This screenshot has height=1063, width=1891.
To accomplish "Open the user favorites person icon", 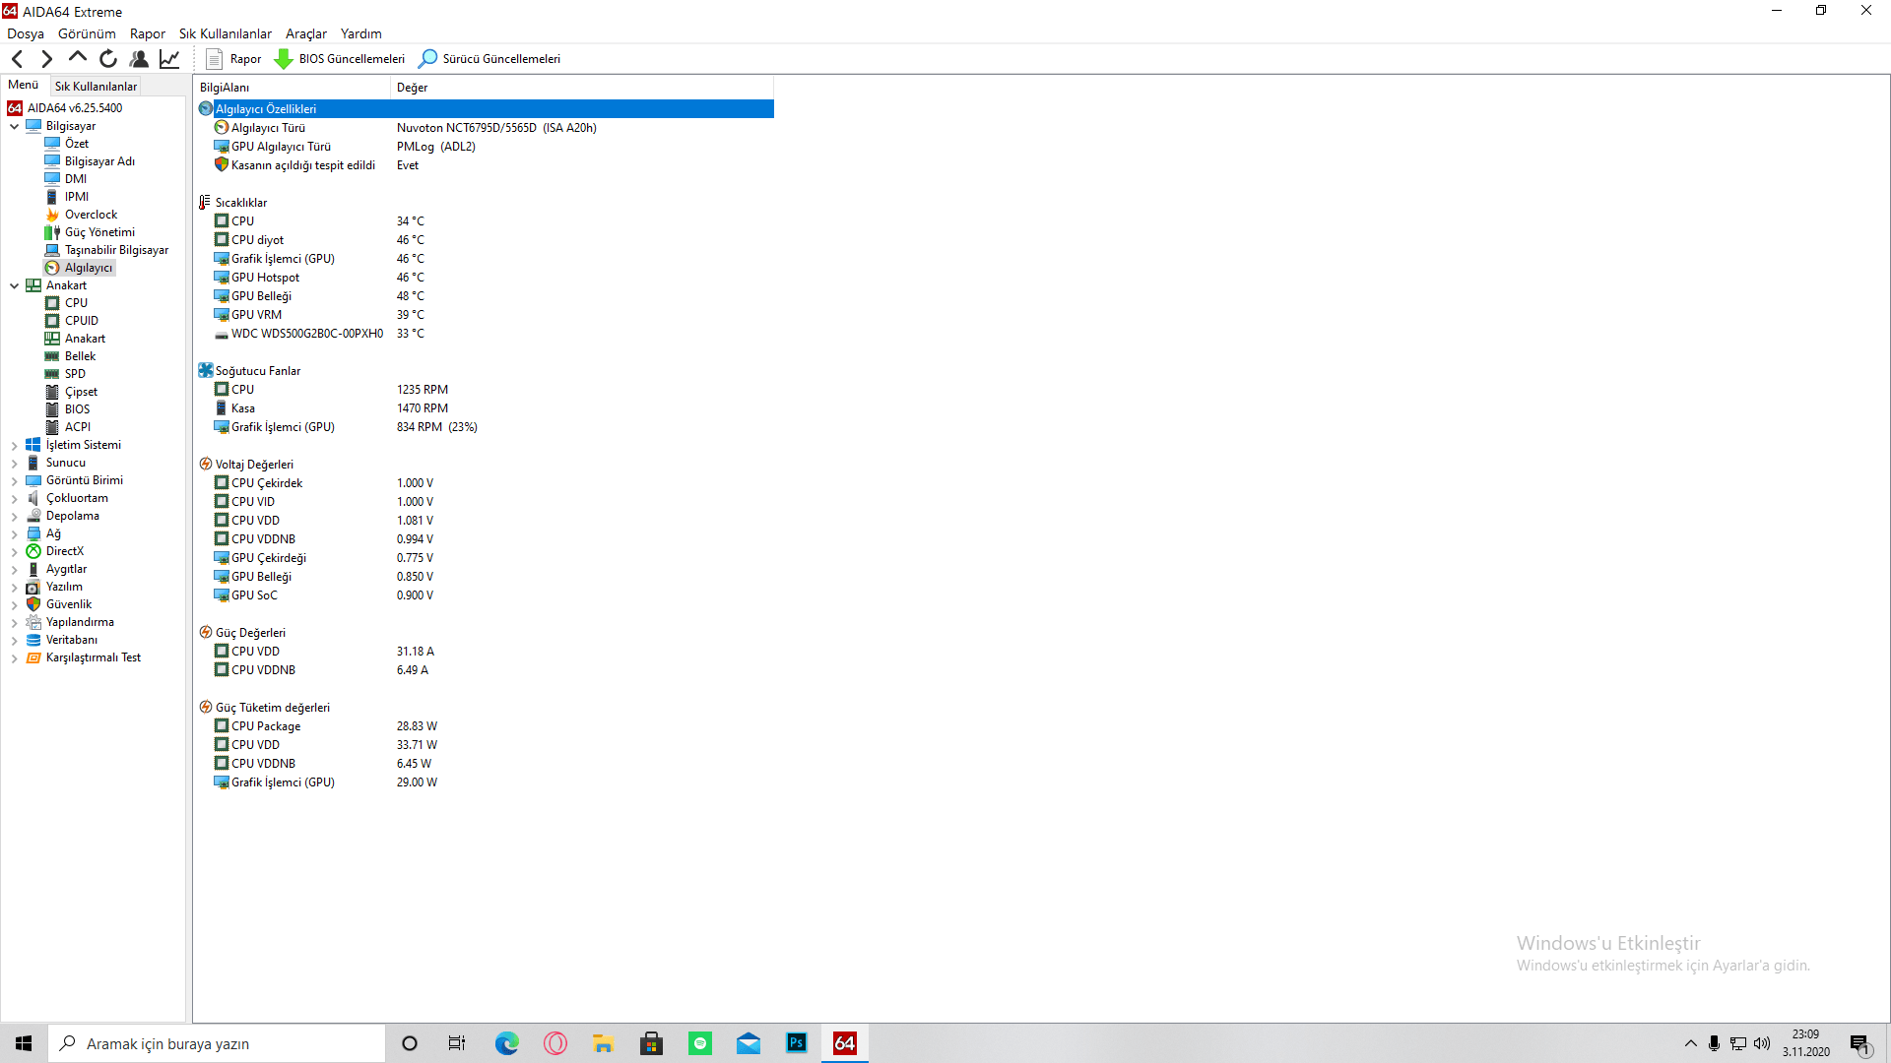I will (x=139, y=59).
